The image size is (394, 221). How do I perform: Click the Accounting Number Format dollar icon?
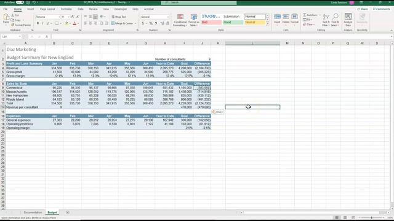(143, 23)
